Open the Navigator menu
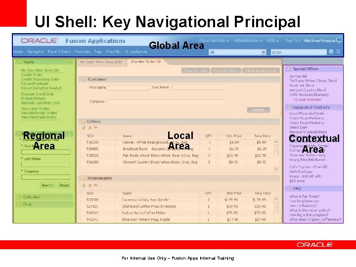The height and width of the screenshot is (267, 356). pyautogui.click(x=36, y=51)
